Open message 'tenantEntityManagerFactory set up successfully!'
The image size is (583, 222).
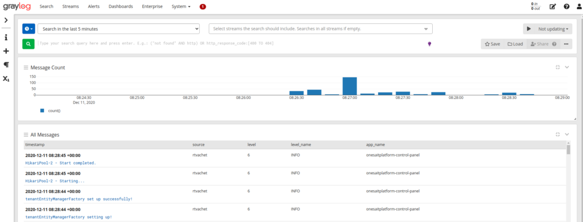[x=79, y=199]
